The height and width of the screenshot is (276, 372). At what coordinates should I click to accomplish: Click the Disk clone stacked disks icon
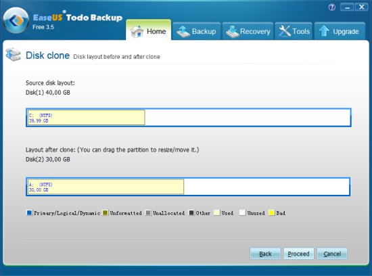pos(13,54)
